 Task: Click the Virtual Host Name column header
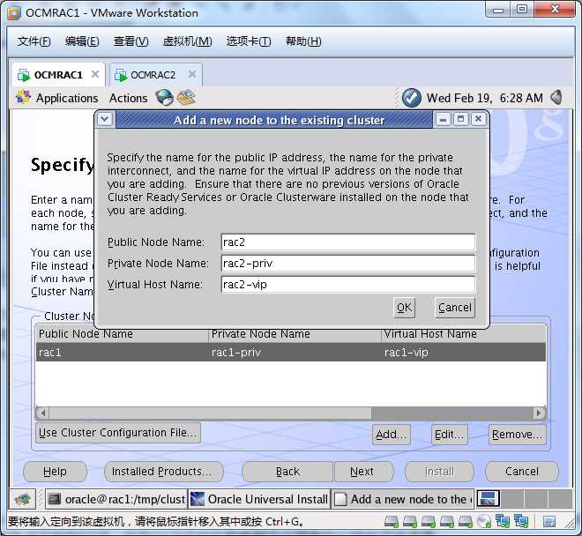pos(464,334)
